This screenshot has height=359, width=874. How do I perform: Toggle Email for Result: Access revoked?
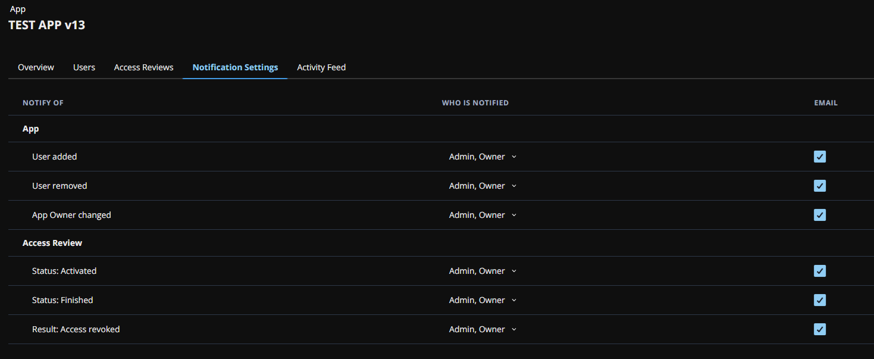pyautogui.click(x=820, y=329)
